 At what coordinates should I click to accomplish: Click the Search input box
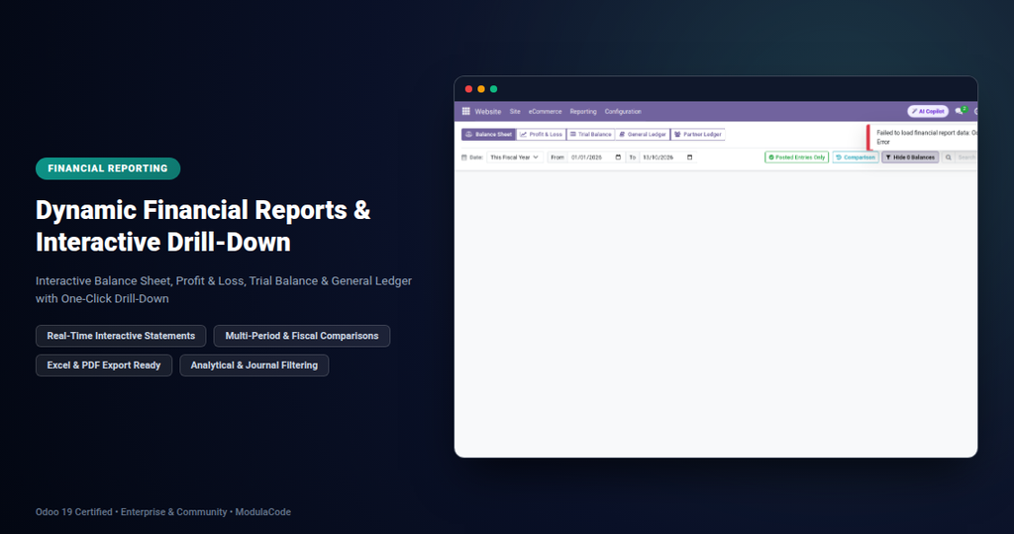pyautogui.click(x=966, y=158)
